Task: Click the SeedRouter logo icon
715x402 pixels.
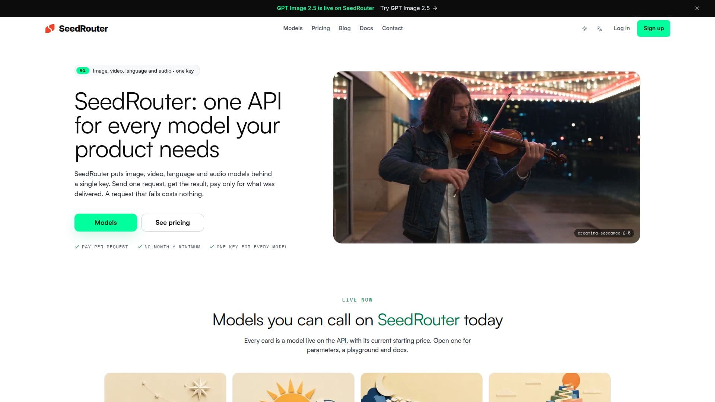Action: [x=50, y=29]
